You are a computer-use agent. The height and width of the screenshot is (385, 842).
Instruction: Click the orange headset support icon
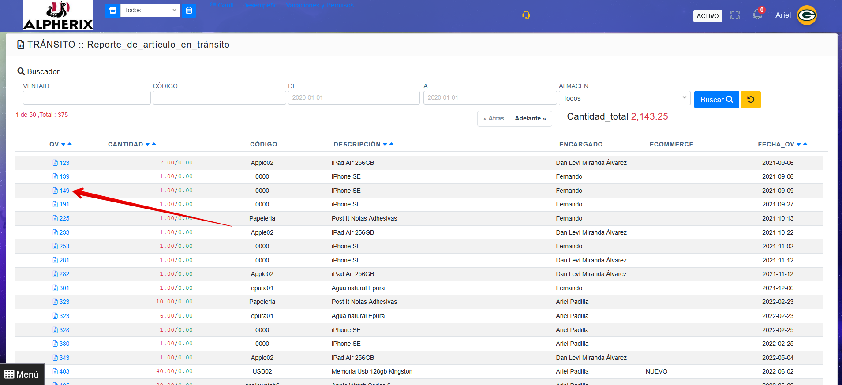pyautogui.click(x=526, y=15)
